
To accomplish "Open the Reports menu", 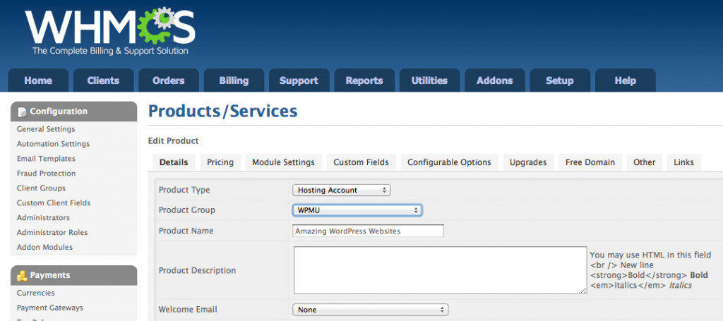I will tap(364, 80).
